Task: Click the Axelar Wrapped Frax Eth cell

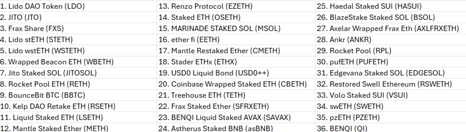Action: point(388,28)
